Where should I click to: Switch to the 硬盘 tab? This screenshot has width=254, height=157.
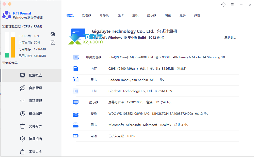click(168, 15)
